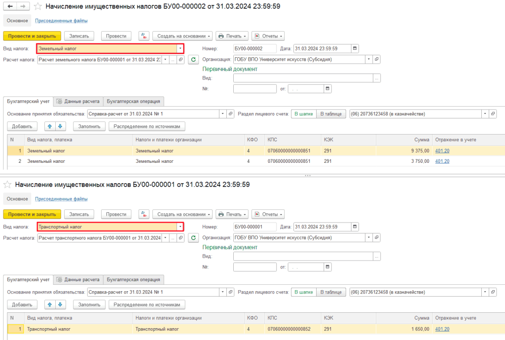Viewport: 505px width, 340px height.
Task: Switch to 'Бухгалтерская операция' tab in the bottom form
Action: click(134, 280)
